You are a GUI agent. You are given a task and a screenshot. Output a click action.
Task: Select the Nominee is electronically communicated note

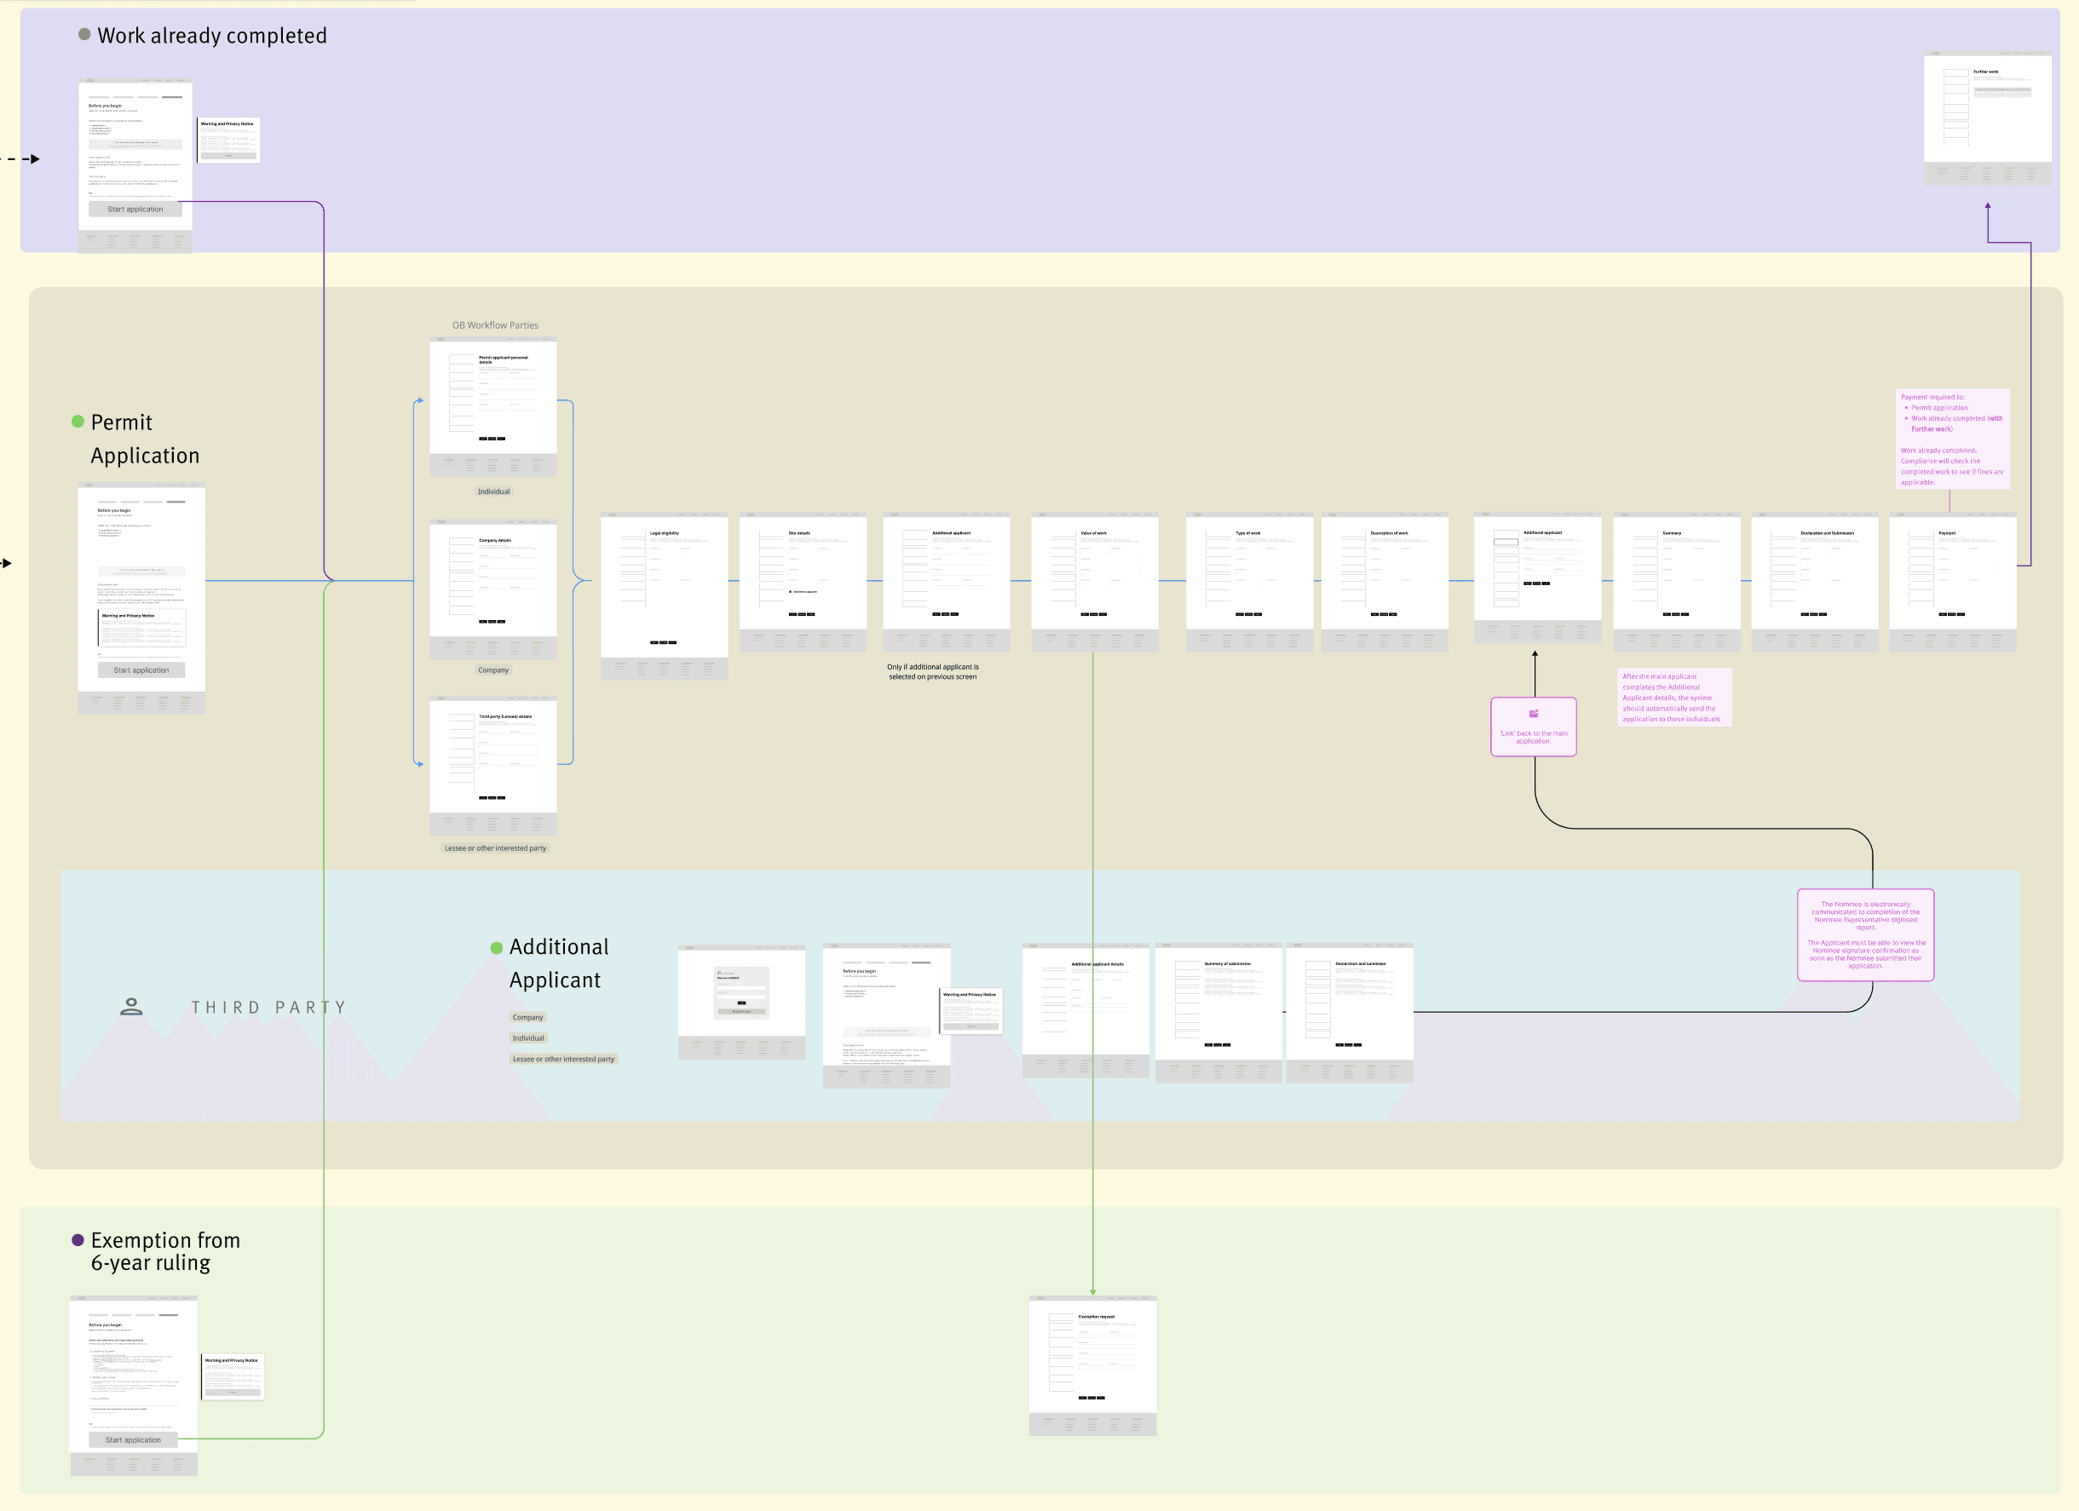pyautogui.click(x=1864, y=934)
